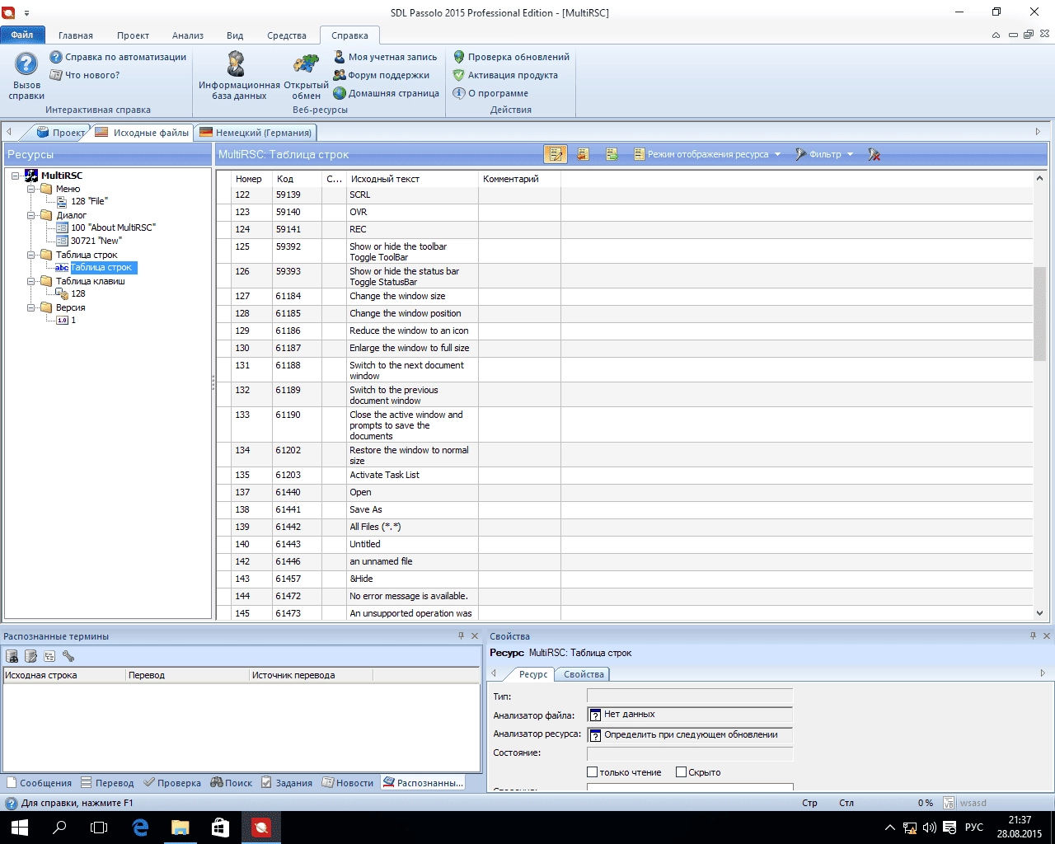Open Новости bottom tab

pyautogui.click(x=348, y=783)
